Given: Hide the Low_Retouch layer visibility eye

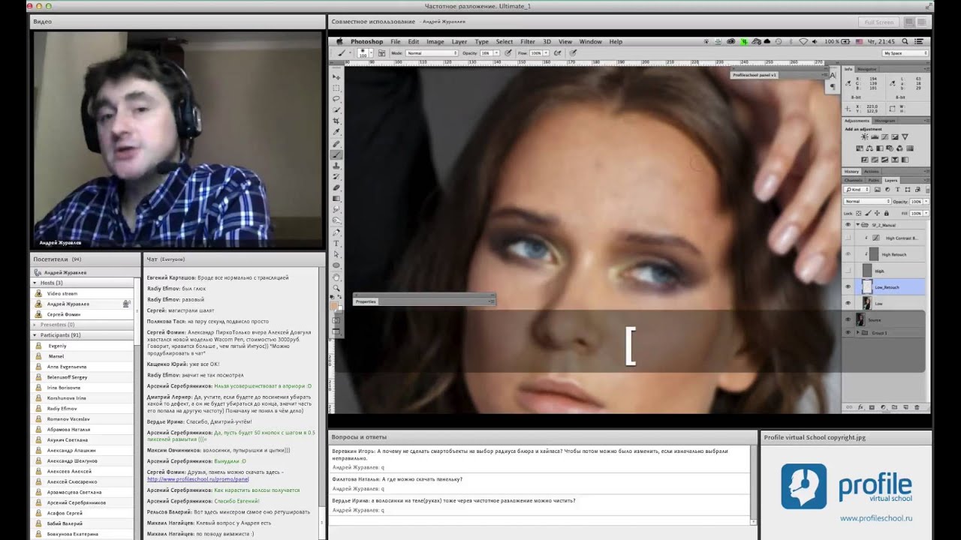Looking at the screenshot, I should (x=848, y=286).
